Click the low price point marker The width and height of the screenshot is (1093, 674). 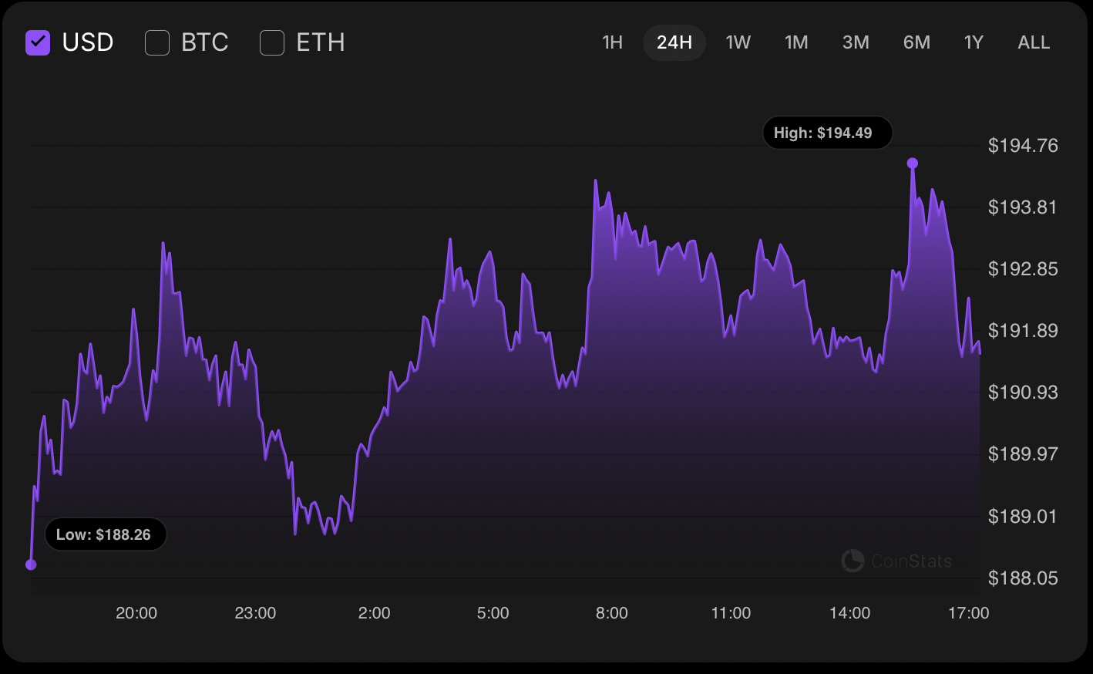31,564
